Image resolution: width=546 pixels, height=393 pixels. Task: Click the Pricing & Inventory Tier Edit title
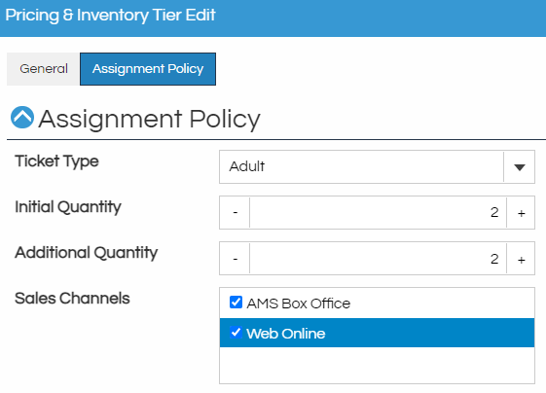(110, 16)
